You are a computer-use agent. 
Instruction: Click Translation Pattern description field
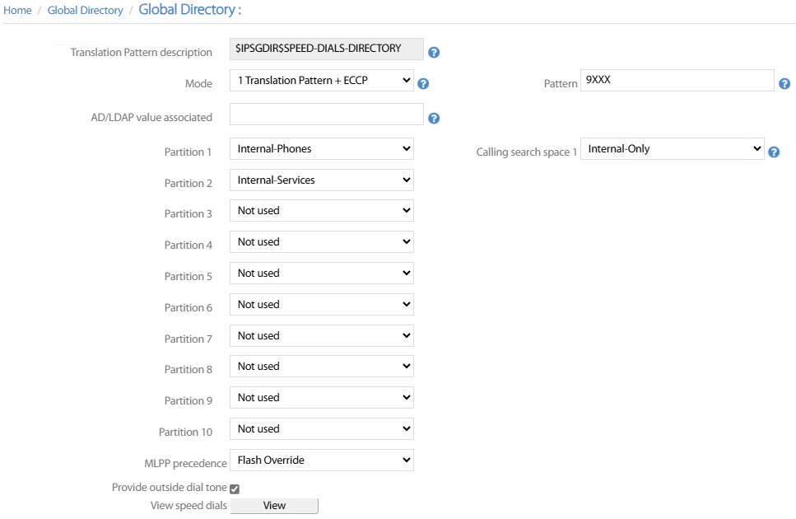click(x=326, y=49)
